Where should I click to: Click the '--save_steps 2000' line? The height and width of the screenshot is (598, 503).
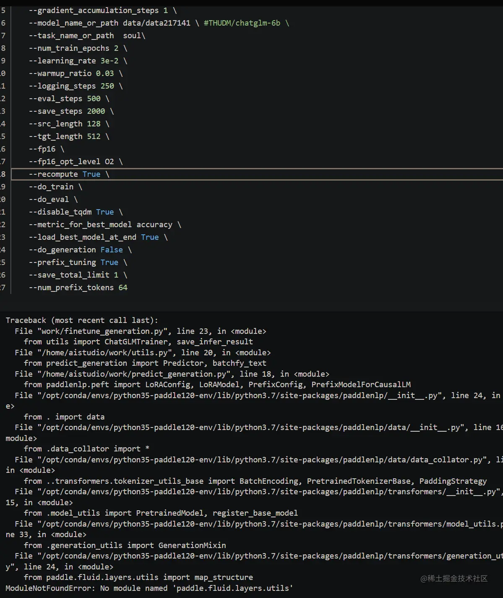[x=71, y=111]
